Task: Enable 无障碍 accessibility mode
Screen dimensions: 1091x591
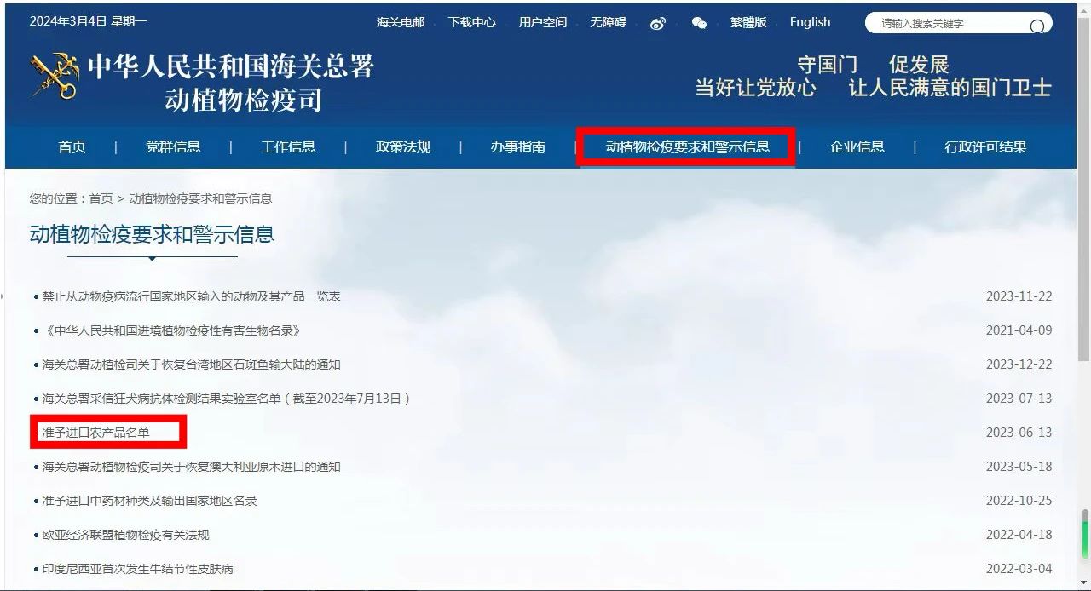Action: click(608, 22)
